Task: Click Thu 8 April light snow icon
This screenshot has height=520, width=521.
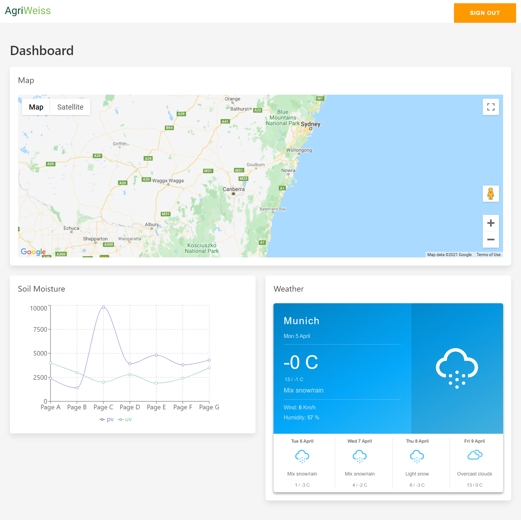Action: tap(417, 456)
